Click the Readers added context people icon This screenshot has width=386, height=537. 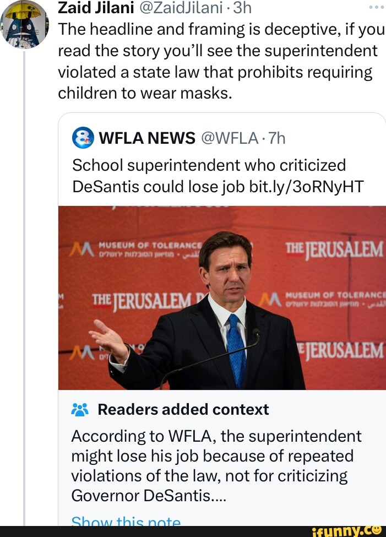coord(80,410)
